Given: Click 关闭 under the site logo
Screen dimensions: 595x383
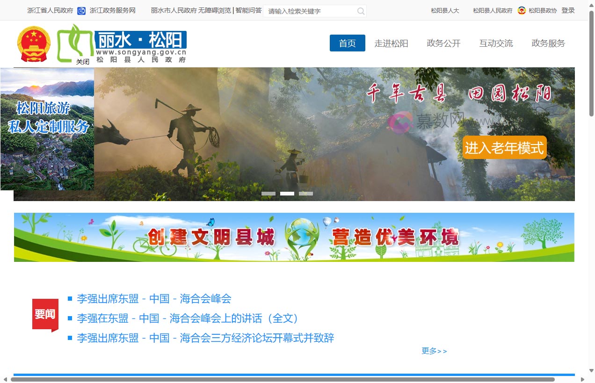Looking at the screenshot, I should click(x=83, y=61).
